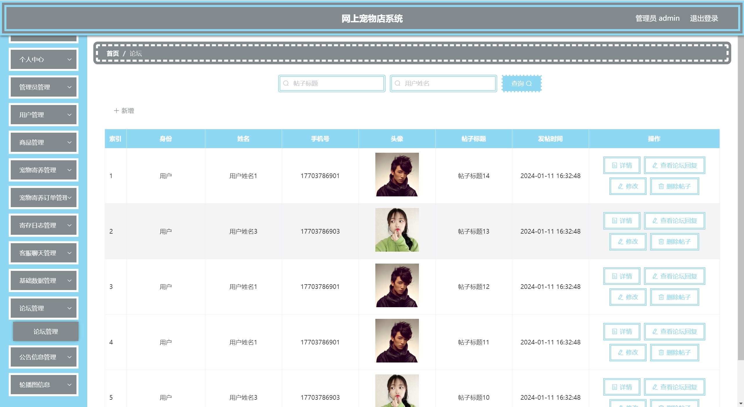Screen dimensions: 744x407
Task: Click 查看论坛回复 for 帖子标题13
Action: [675, 221]
